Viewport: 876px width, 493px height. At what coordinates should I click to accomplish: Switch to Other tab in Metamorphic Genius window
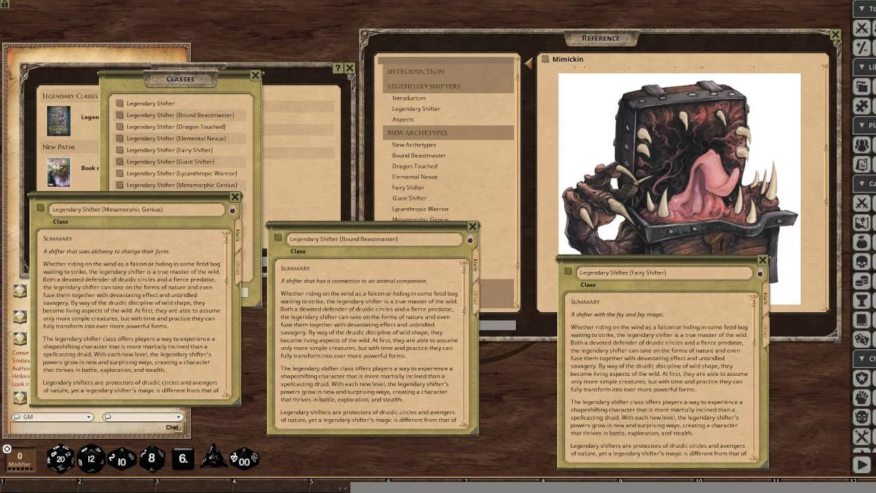(237, 266)
